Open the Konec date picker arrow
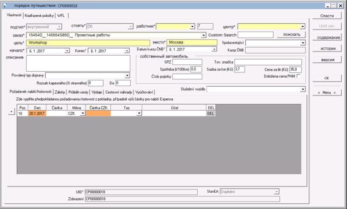 tap(127, 51)
